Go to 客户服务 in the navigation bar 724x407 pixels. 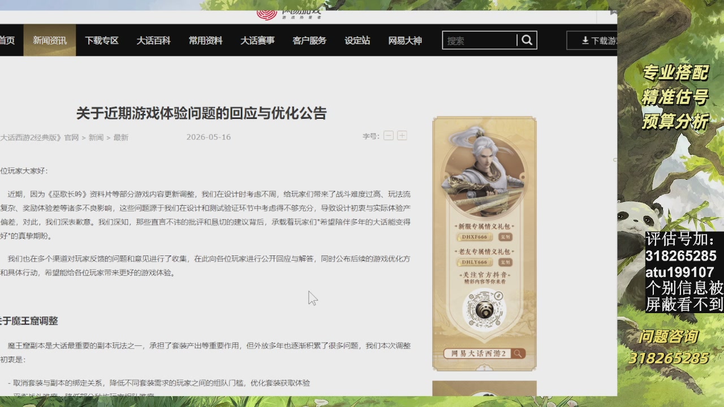pyautogui.click(x=309, y=40)
